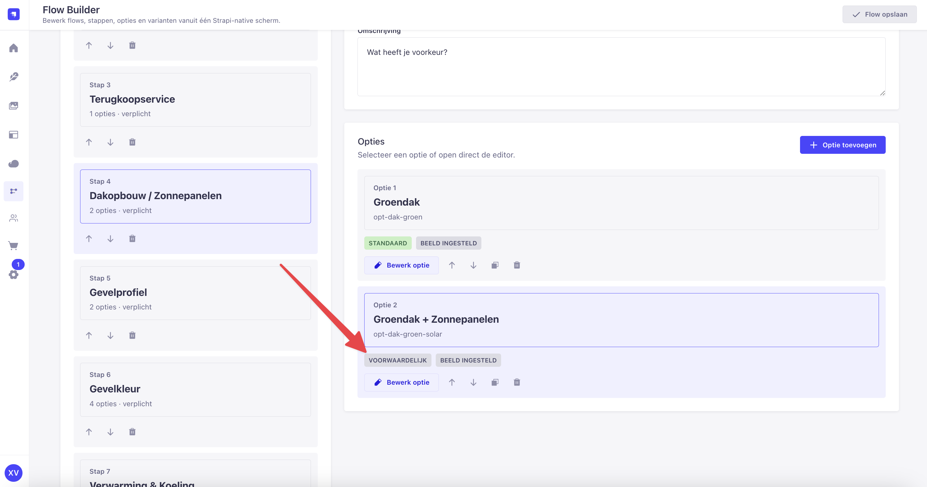Delete Stap 6 Gevelkleur

(x=133, y=432)
